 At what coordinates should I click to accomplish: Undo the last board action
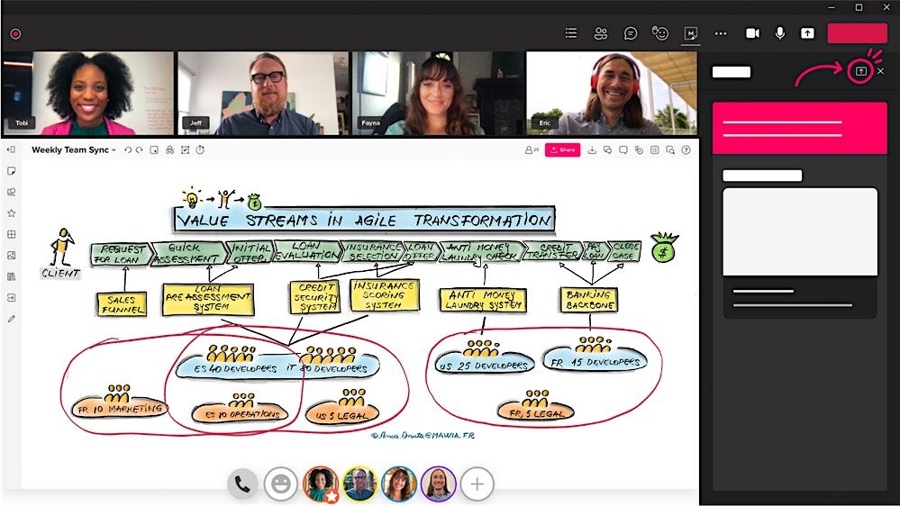[128, 150]
